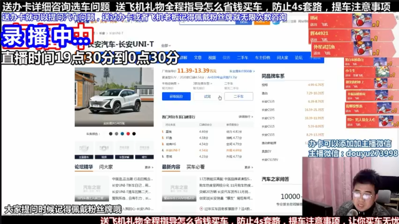This screenshot has height=224, width=399.
Task: Open the 全景看车 thumbnail under the photo
Action: 84,150
